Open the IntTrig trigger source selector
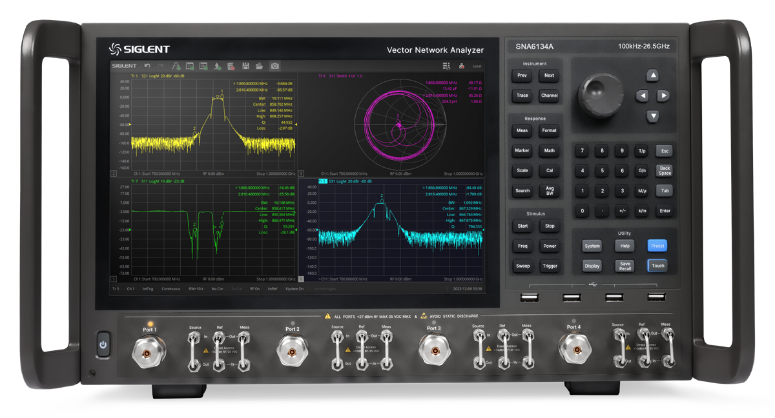Viewport: 775px width, 418px height. (148, 289)
